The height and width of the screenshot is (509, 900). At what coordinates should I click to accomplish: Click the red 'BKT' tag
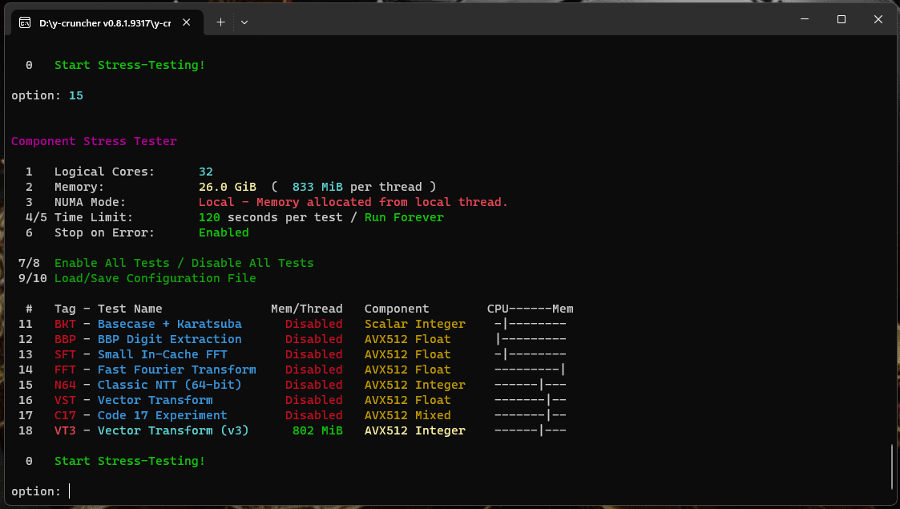click(65, 324)
